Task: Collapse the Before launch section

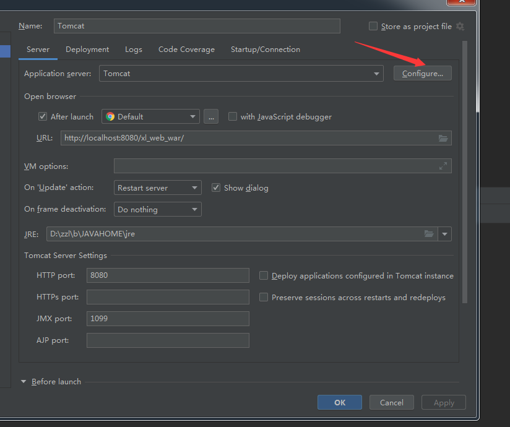Action: (24, 381)
